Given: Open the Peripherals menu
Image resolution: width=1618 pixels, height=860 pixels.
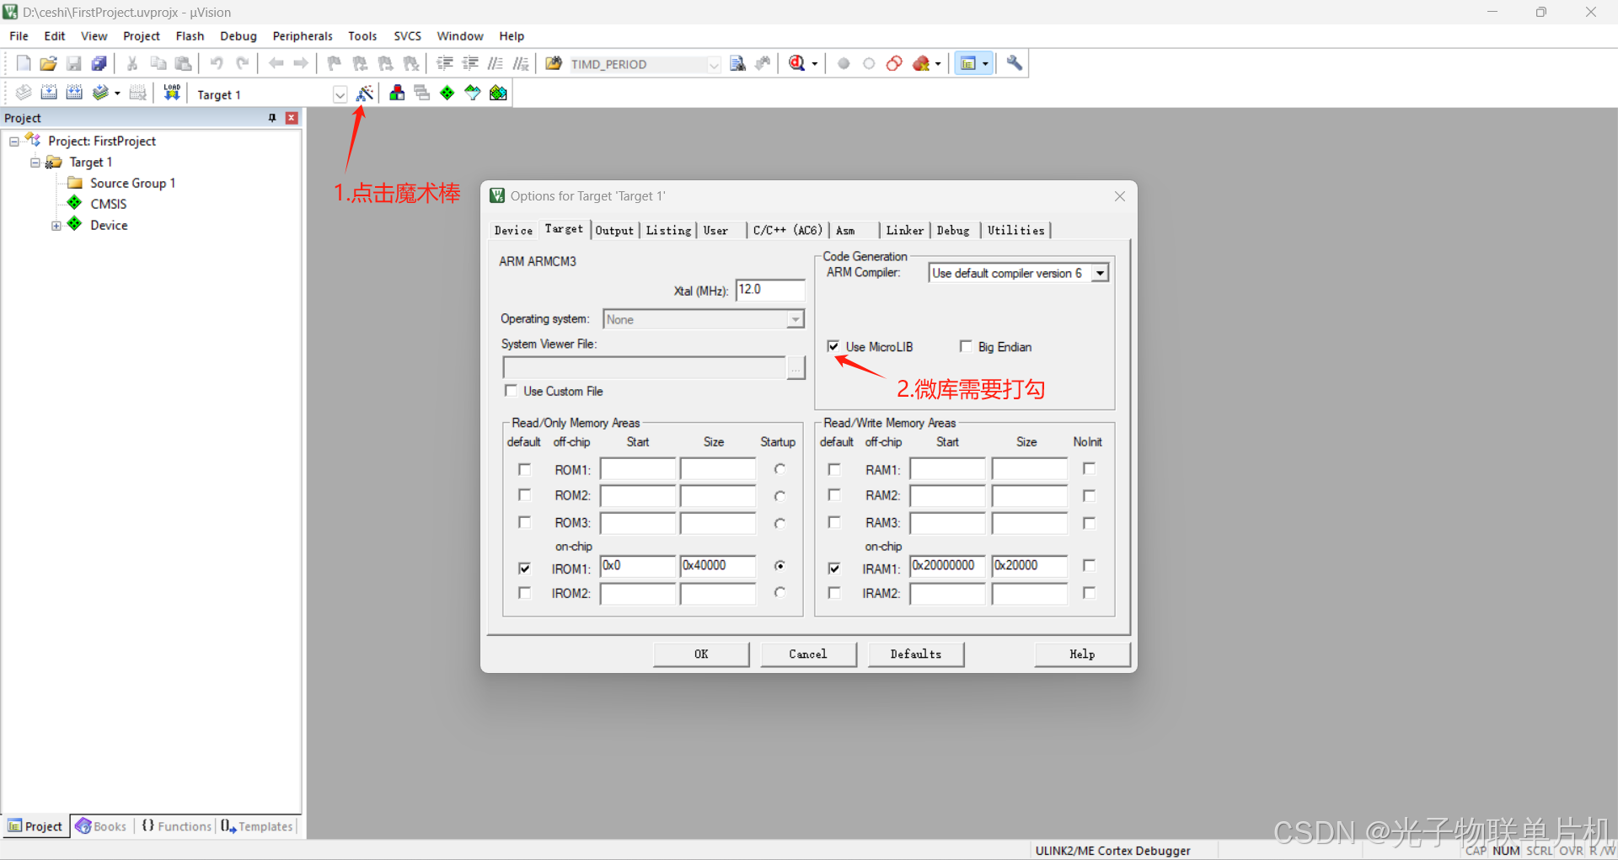Looking at the screenshot, I should [303, 36].
